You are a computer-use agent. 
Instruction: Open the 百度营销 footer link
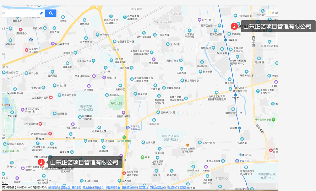click(184, 187)
